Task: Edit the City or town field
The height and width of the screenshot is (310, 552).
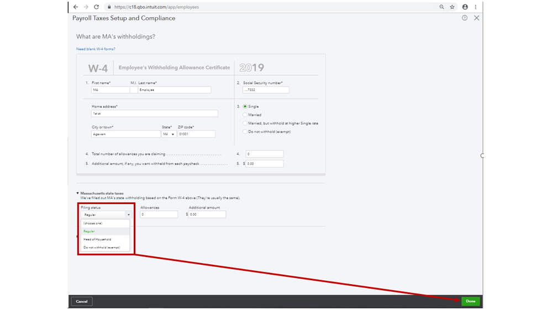Action: 125,134
